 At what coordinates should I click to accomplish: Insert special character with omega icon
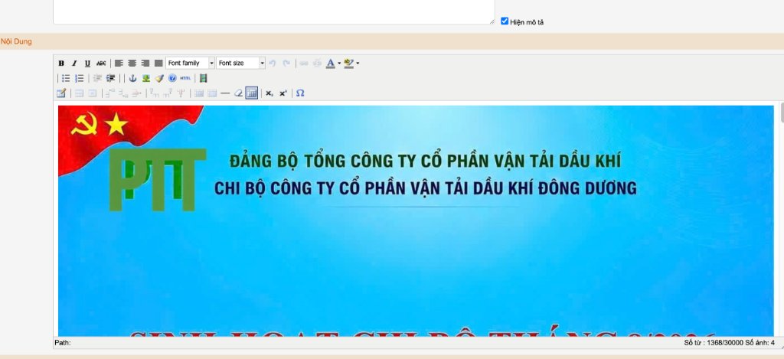coord(300,93)
